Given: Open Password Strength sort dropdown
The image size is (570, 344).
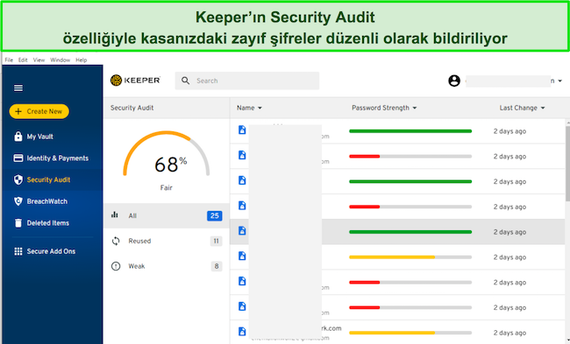Looking at the screenshot, I should 384,108.
